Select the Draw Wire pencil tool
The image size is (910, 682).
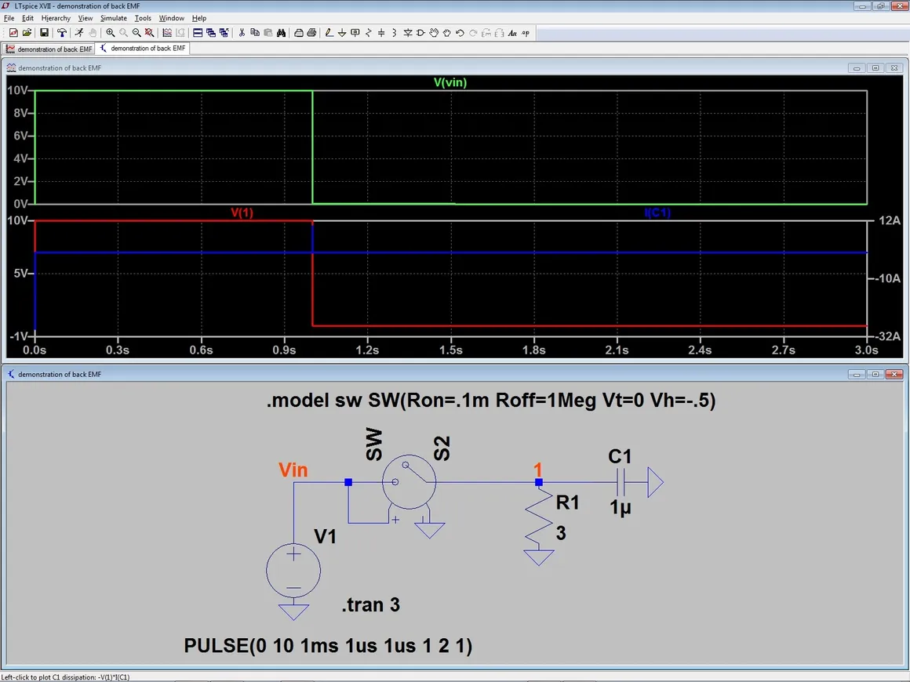[x=329, y=33]
